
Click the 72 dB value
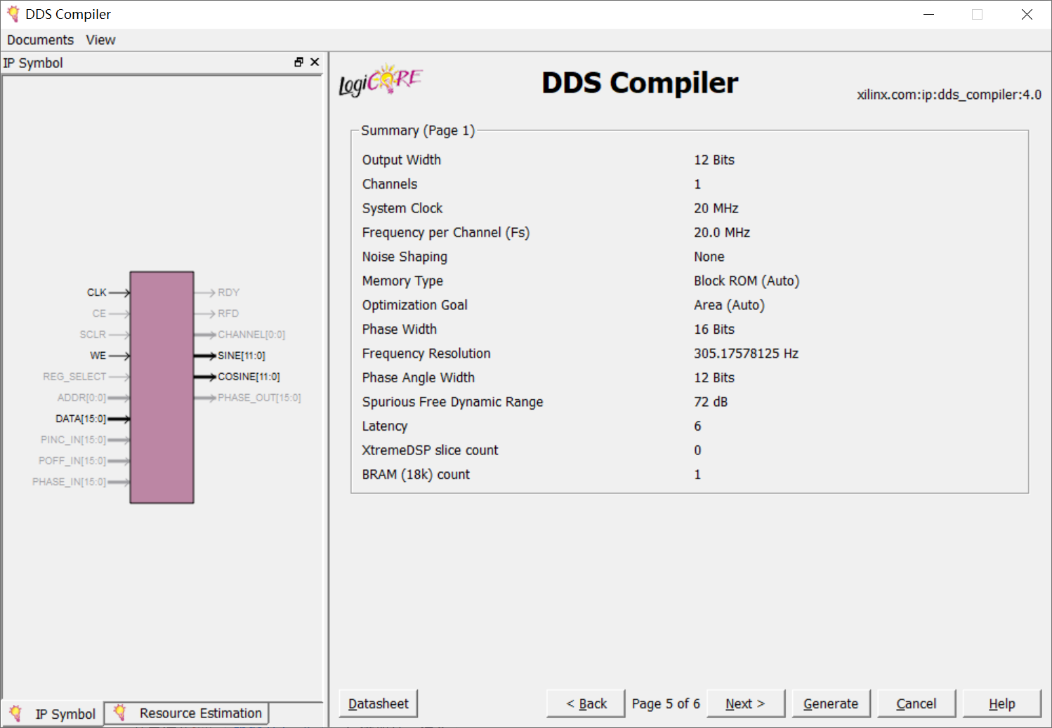click(x=711, y=402)
